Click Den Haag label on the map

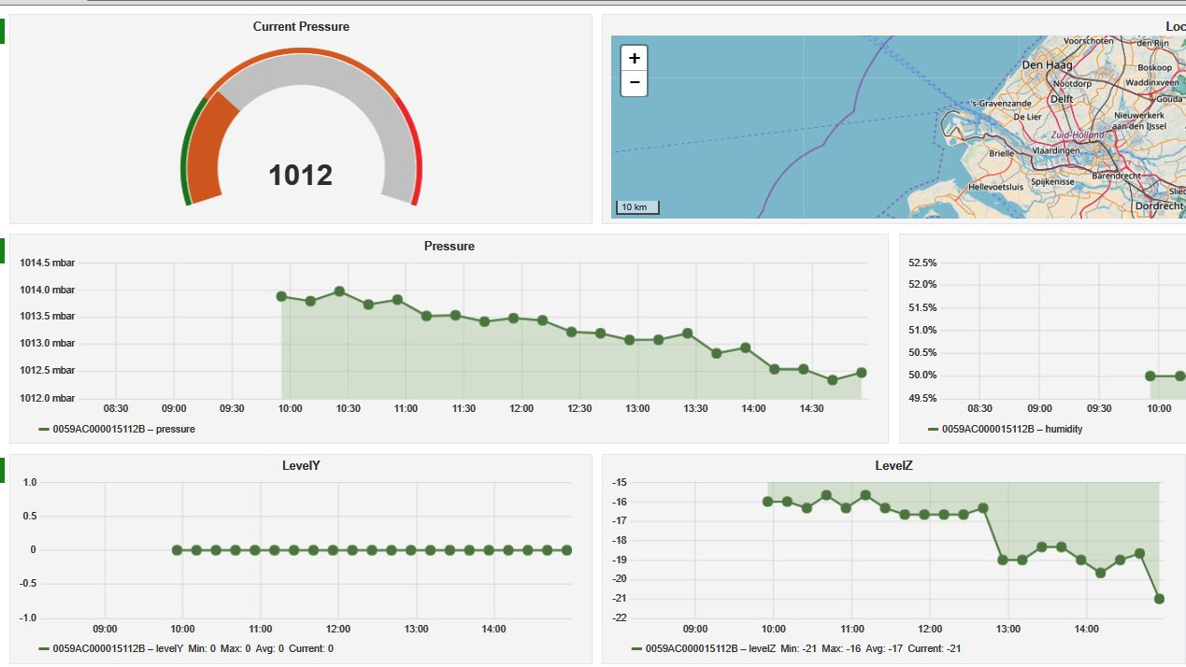point(1046,65)
